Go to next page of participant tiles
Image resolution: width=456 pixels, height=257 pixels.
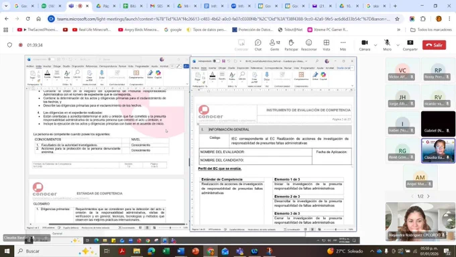[x=429, y=196]
